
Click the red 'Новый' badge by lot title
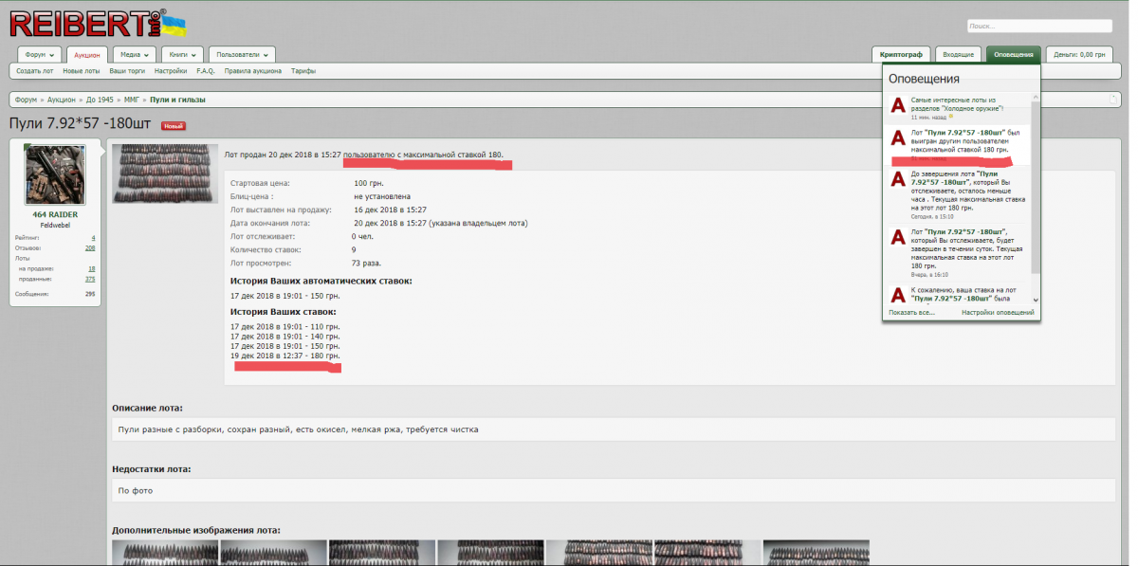[x=174, y=125]
